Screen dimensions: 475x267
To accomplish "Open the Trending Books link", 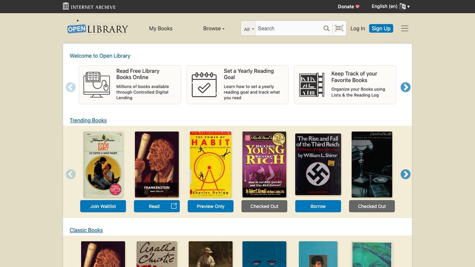I will pos(88,120).
